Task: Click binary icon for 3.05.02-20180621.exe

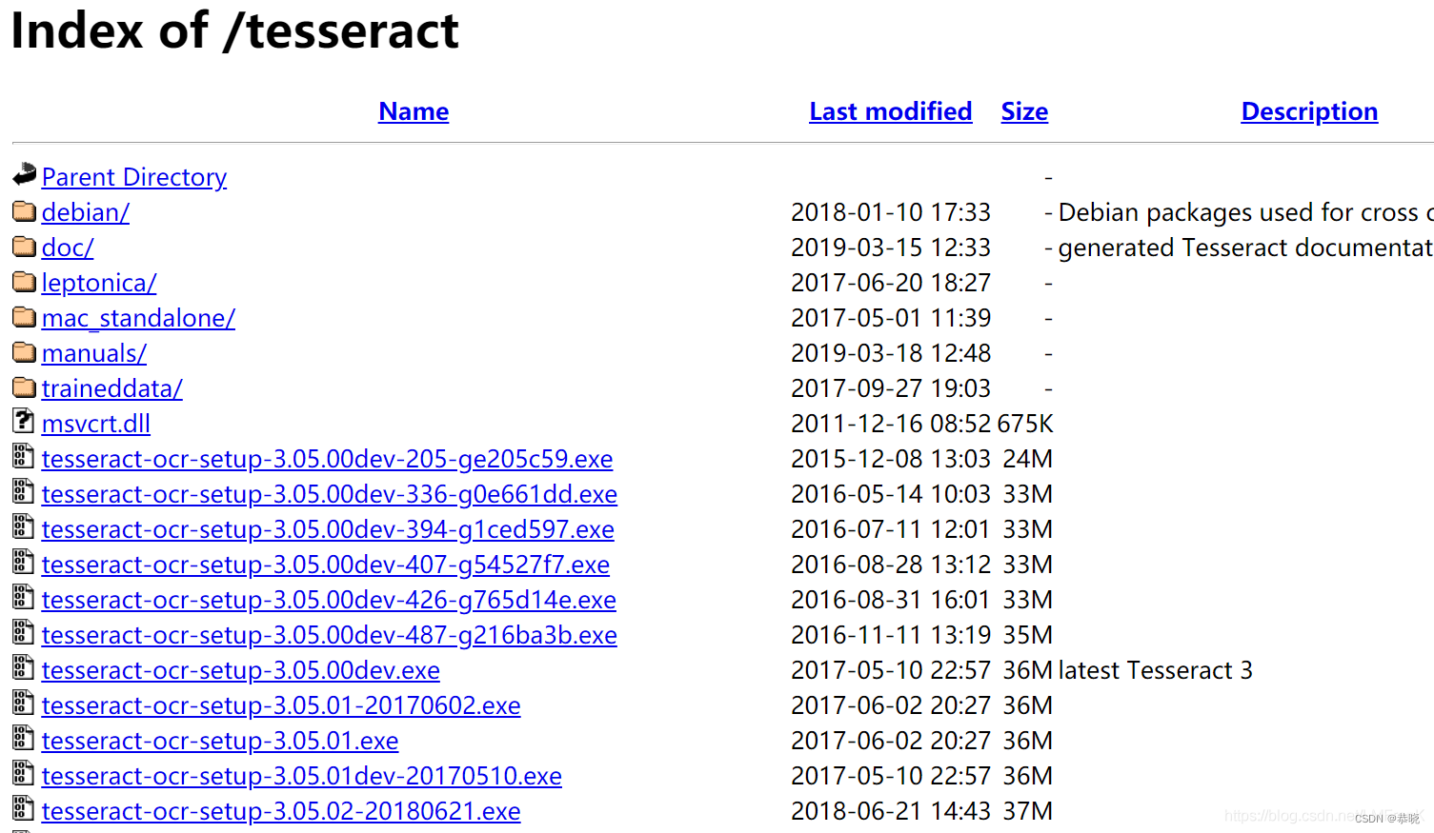Action: (x=23, y=807)
